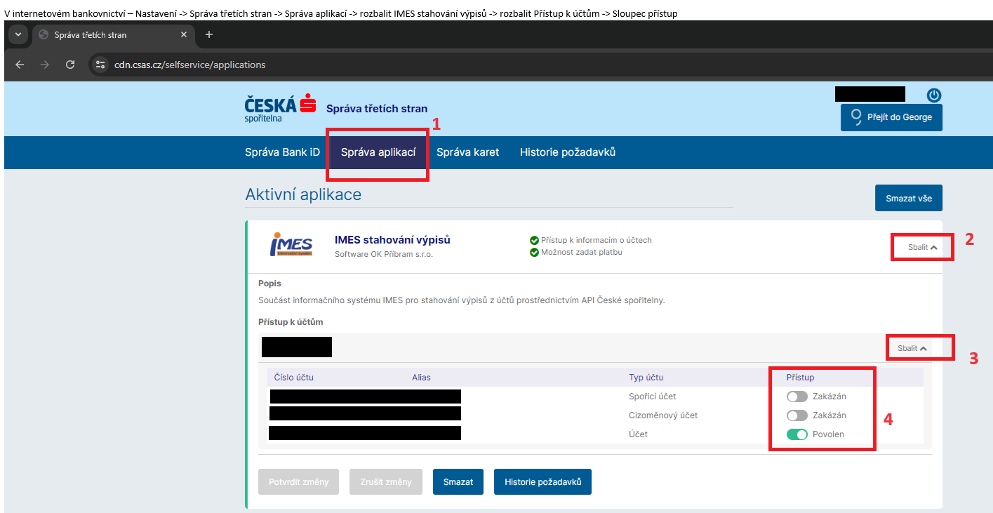
Task: Click the Cizoměnový účet type cell
Action: point(663,415)
